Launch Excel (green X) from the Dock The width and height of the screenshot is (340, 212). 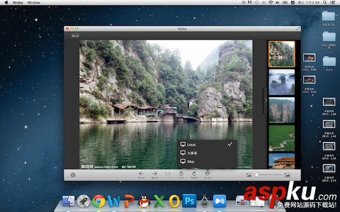[159, 201]
